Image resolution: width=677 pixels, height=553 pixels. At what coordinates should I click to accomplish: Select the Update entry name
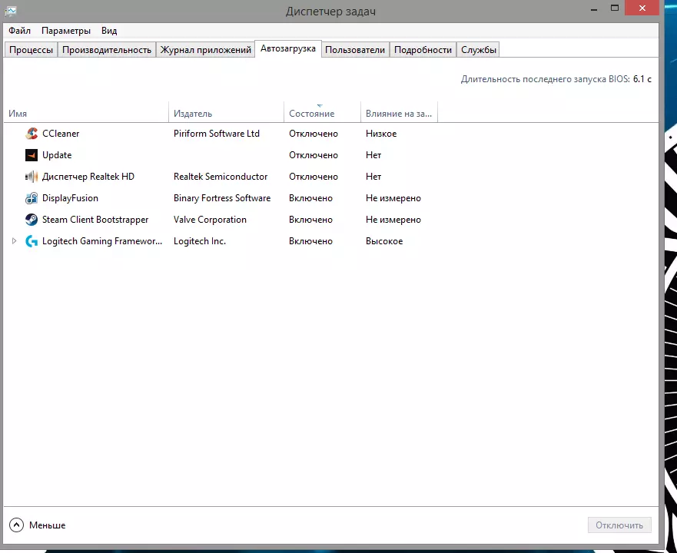coord(57,155)
